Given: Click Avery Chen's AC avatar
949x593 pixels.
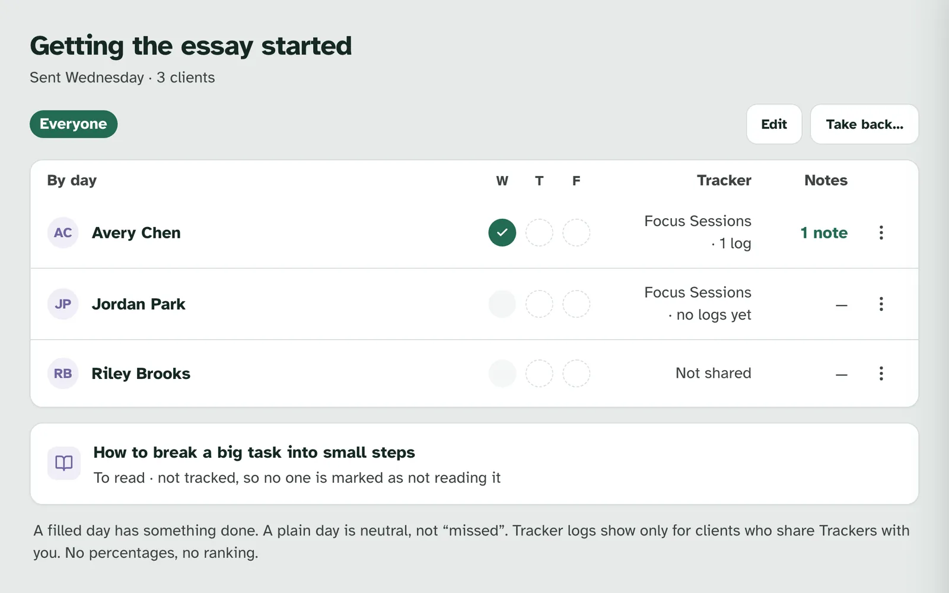Looking at the screenshot, I should point(63,232).
